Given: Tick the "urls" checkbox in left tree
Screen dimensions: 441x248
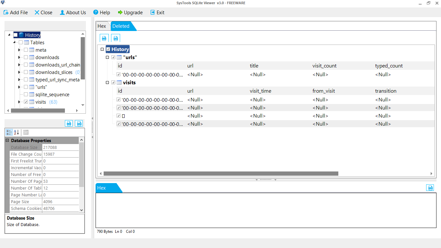Looking at the screenshot, I should pos(26,87).
